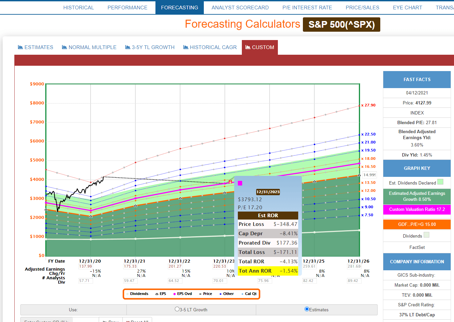Select the Estimates radio button
The height and width of the screenshot is (322, 454).
(x=307, y=309)
